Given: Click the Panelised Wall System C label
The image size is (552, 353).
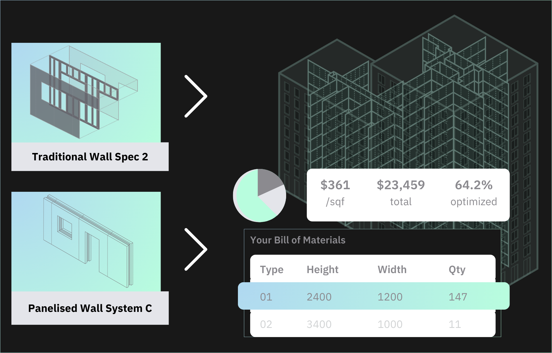Looking at the screenshot, I should pyautogui.click(x=90, y=308).
